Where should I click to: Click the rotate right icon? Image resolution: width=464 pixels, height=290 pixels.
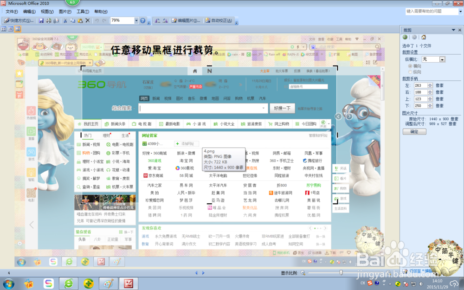coord(165,20)
